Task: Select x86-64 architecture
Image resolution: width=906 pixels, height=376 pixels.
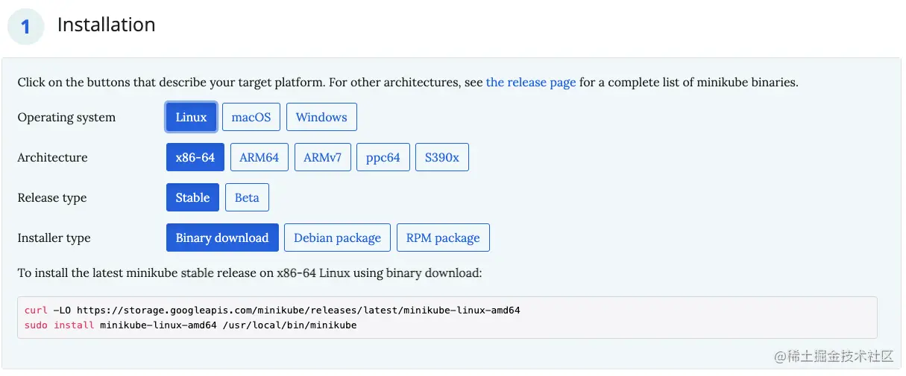Action: [195, 157]
